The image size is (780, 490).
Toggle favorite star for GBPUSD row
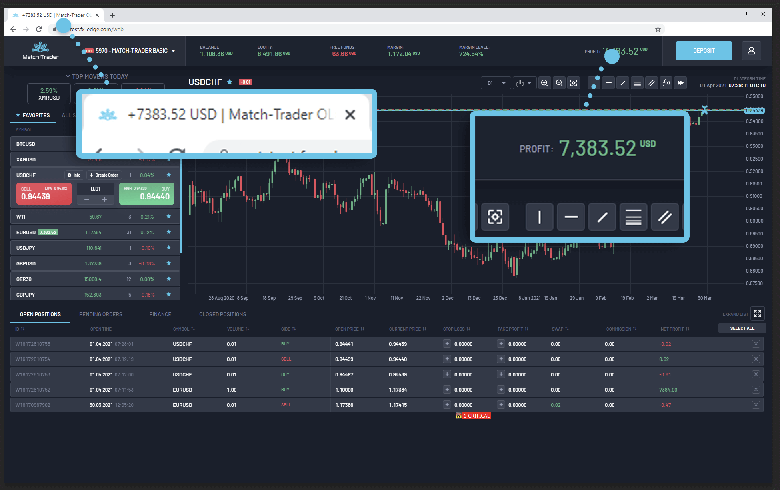[x=169, y=263]
